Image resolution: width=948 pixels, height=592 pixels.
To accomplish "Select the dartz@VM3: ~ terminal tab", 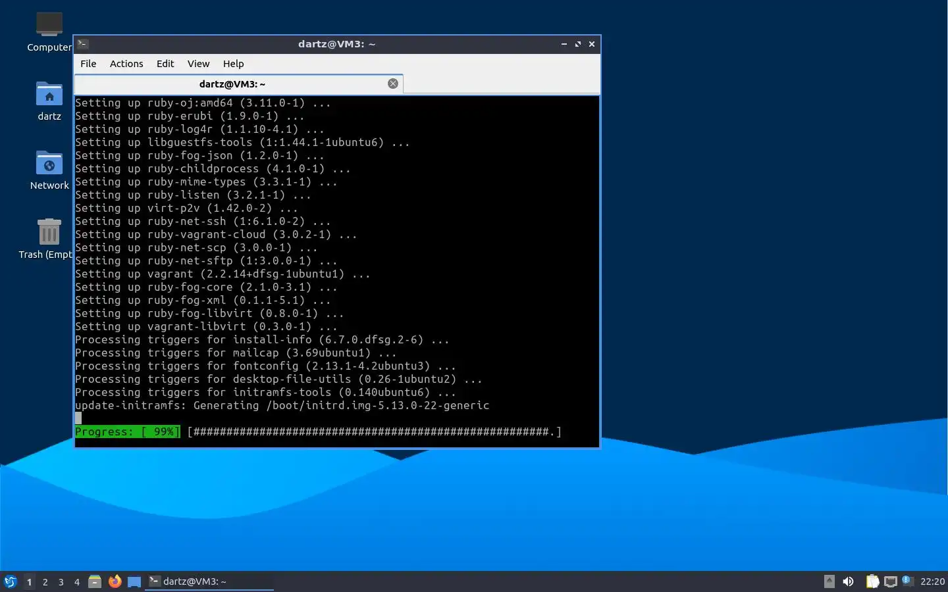I will click(x=232, y=84).
